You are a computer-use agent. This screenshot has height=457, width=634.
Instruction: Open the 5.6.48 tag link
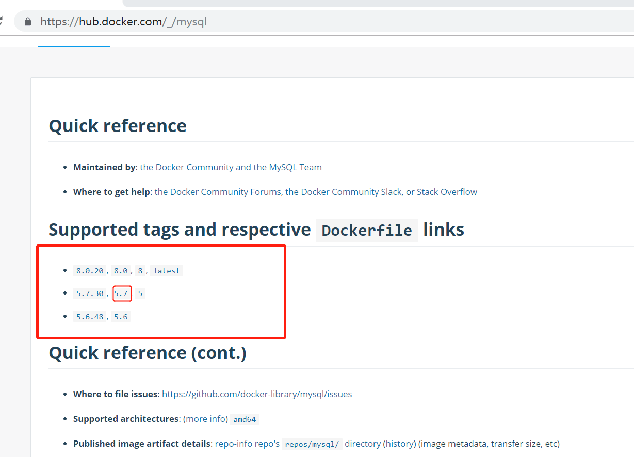point(90,316)
